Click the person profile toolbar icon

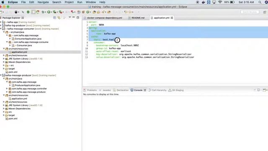click(16, 12)
